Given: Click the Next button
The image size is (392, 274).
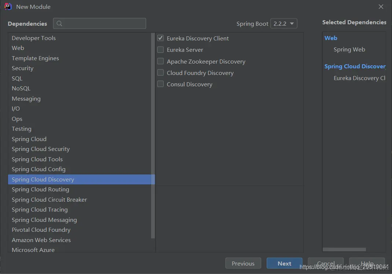Looking at the screenshot, I should (x=285, y=263).
